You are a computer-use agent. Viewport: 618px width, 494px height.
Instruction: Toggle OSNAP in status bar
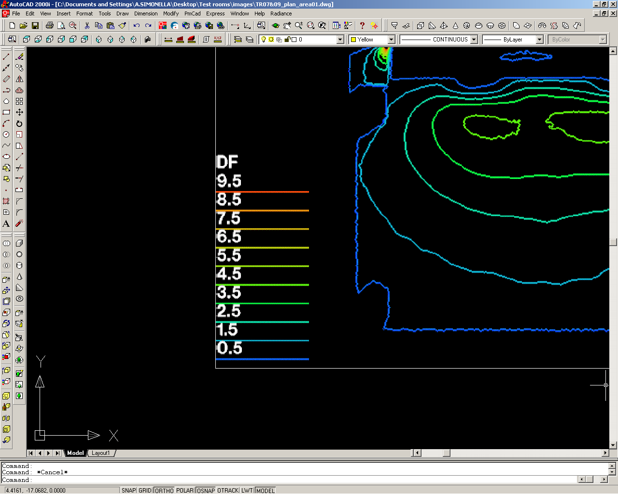pyautogui.click(x=206, y=490)
